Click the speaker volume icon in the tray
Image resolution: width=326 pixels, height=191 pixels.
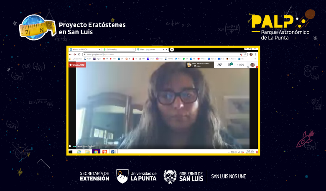[x=236, y=152]
